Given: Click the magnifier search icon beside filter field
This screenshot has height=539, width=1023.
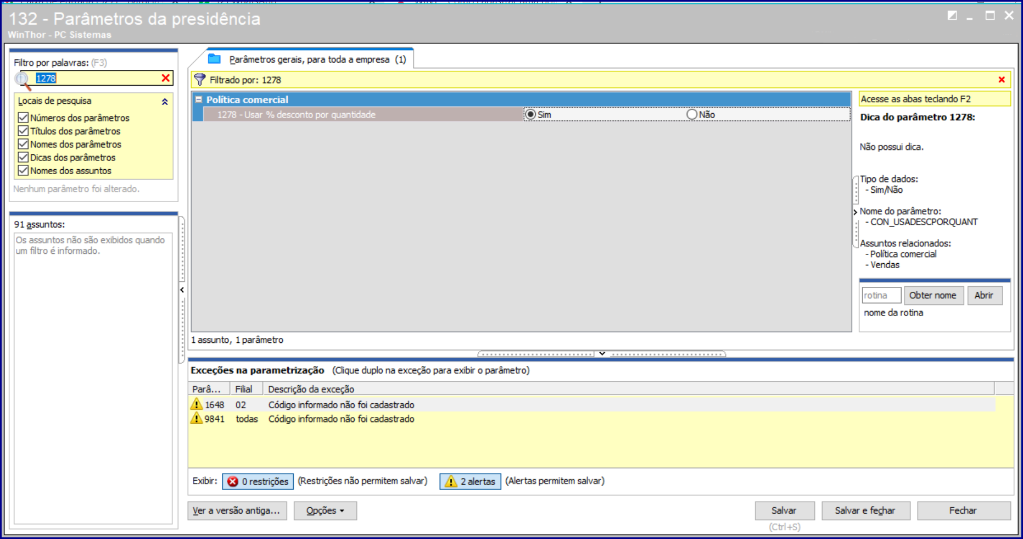Looking at the screenshot, I should pos(23,80).
